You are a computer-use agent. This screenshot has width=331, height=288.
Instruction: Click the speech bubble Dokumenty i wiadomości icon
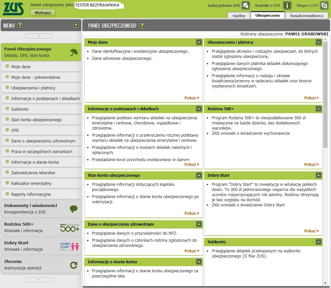pos(74,209)
